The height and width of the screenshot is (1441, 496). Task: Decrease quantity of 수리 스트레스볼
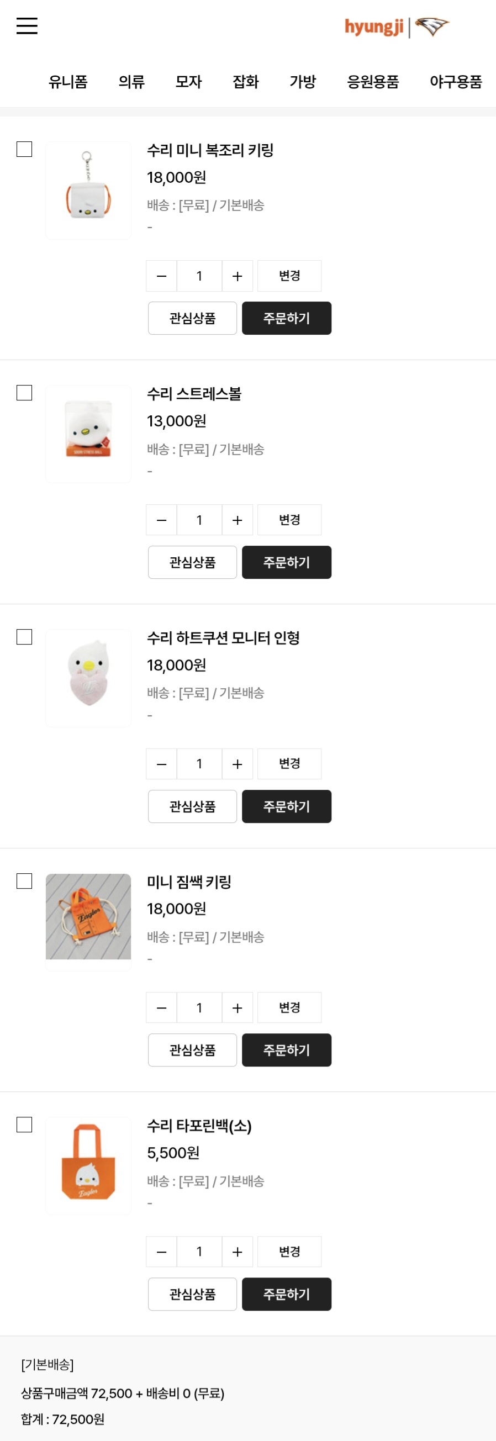[x=162, y=520]
